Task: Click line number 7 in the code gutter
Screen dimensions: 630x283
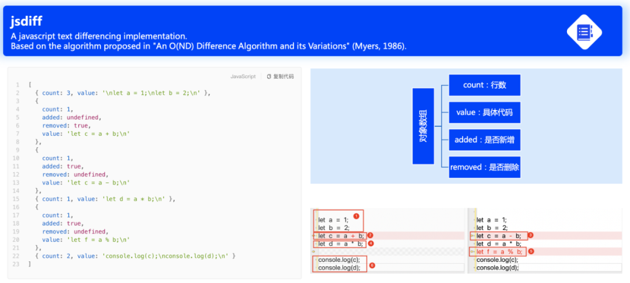Action: coord(17,134)
